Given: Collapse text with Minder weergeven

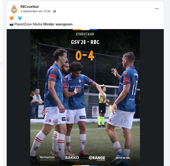Looking at the screenshot, I should click(58, 24).
